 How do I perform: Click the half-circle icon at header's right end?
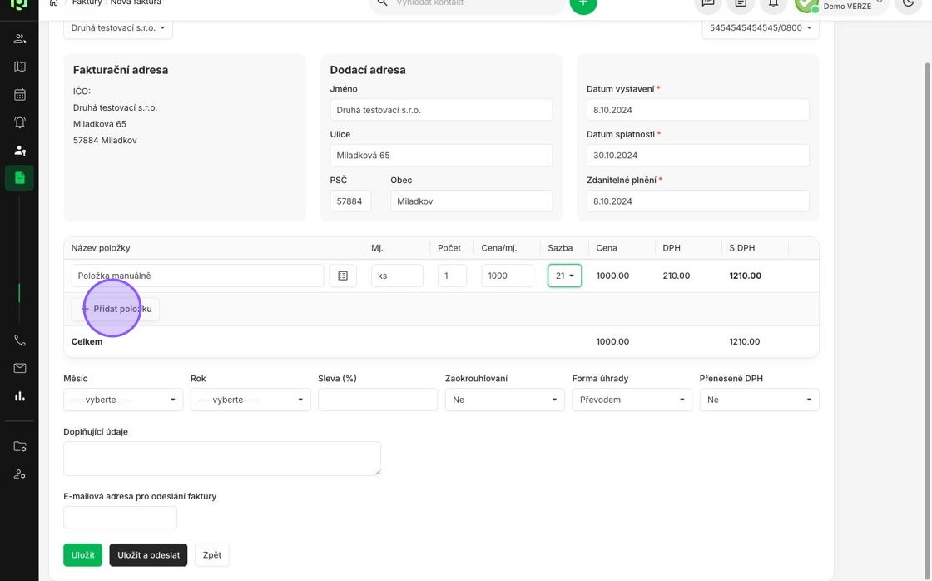[908, 3]
